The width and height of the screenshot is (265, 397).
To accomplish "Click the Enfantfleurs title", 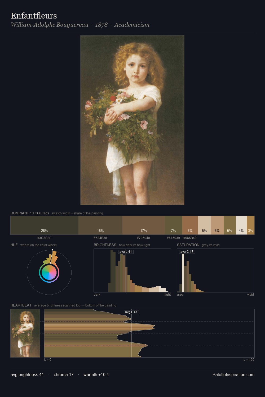I will 34,16.
